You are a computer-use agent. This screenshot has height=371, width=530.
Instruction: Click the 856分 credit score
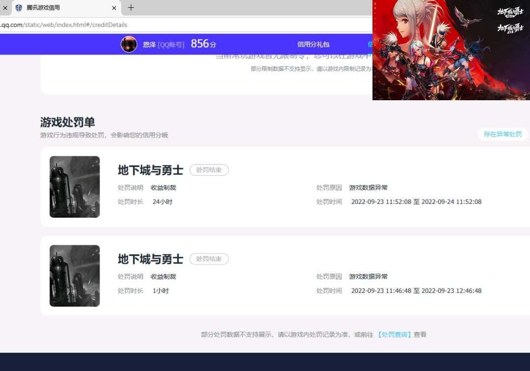(203, 44)
